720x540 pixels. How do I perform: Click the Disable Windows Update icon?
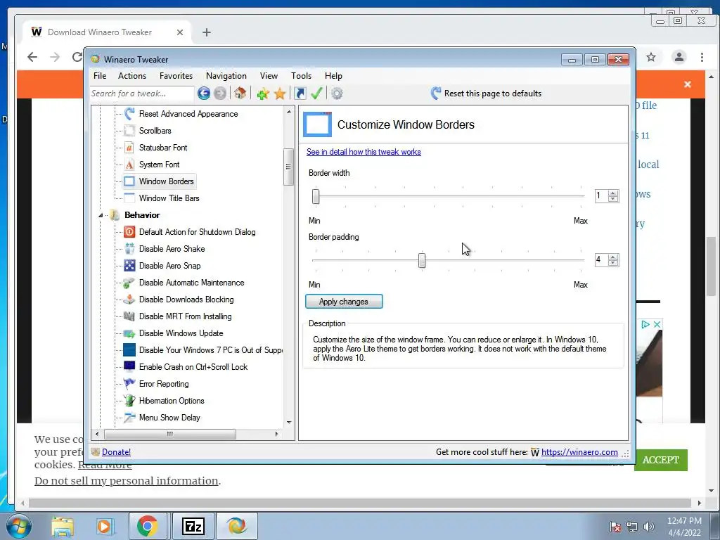(129, 333)
